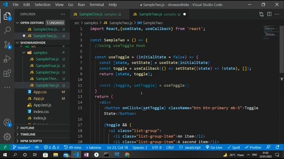The width and height of the screenshot is (284, 159).
Task: Open feedback icon in status bar
Action: (x=268, y=147)
